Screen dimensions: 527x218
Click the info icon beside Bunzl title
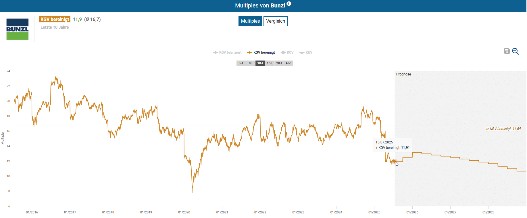pos(289,4)
